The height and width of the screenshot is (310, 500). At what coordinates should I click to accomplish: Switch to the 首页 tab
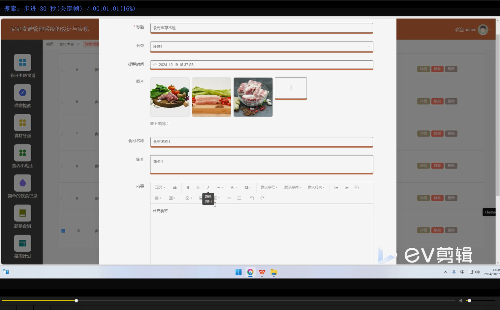[x=50, y=44]
